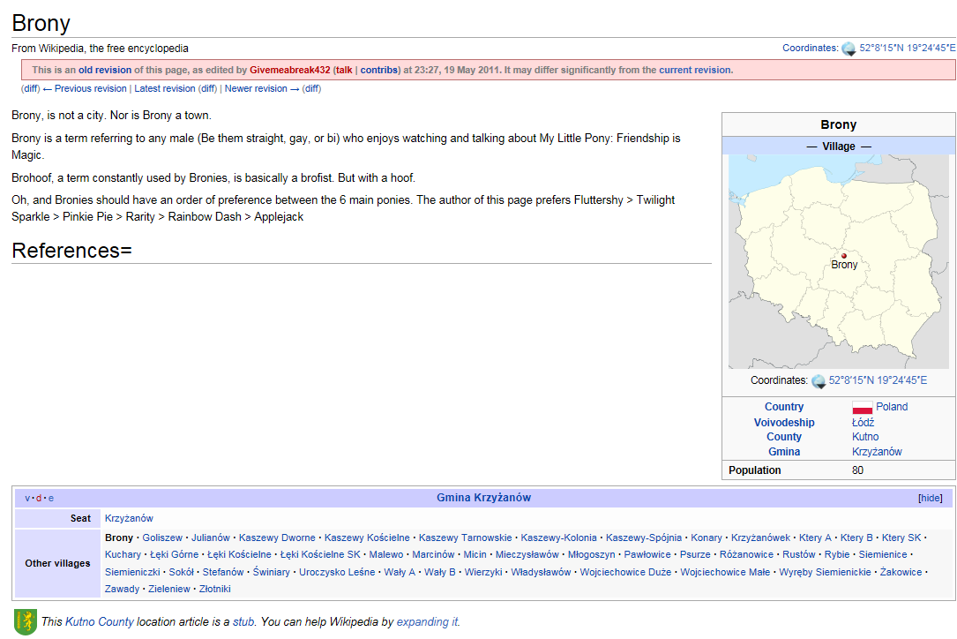Go to Newer revision
957x639 pixels.
coord(262,88)
